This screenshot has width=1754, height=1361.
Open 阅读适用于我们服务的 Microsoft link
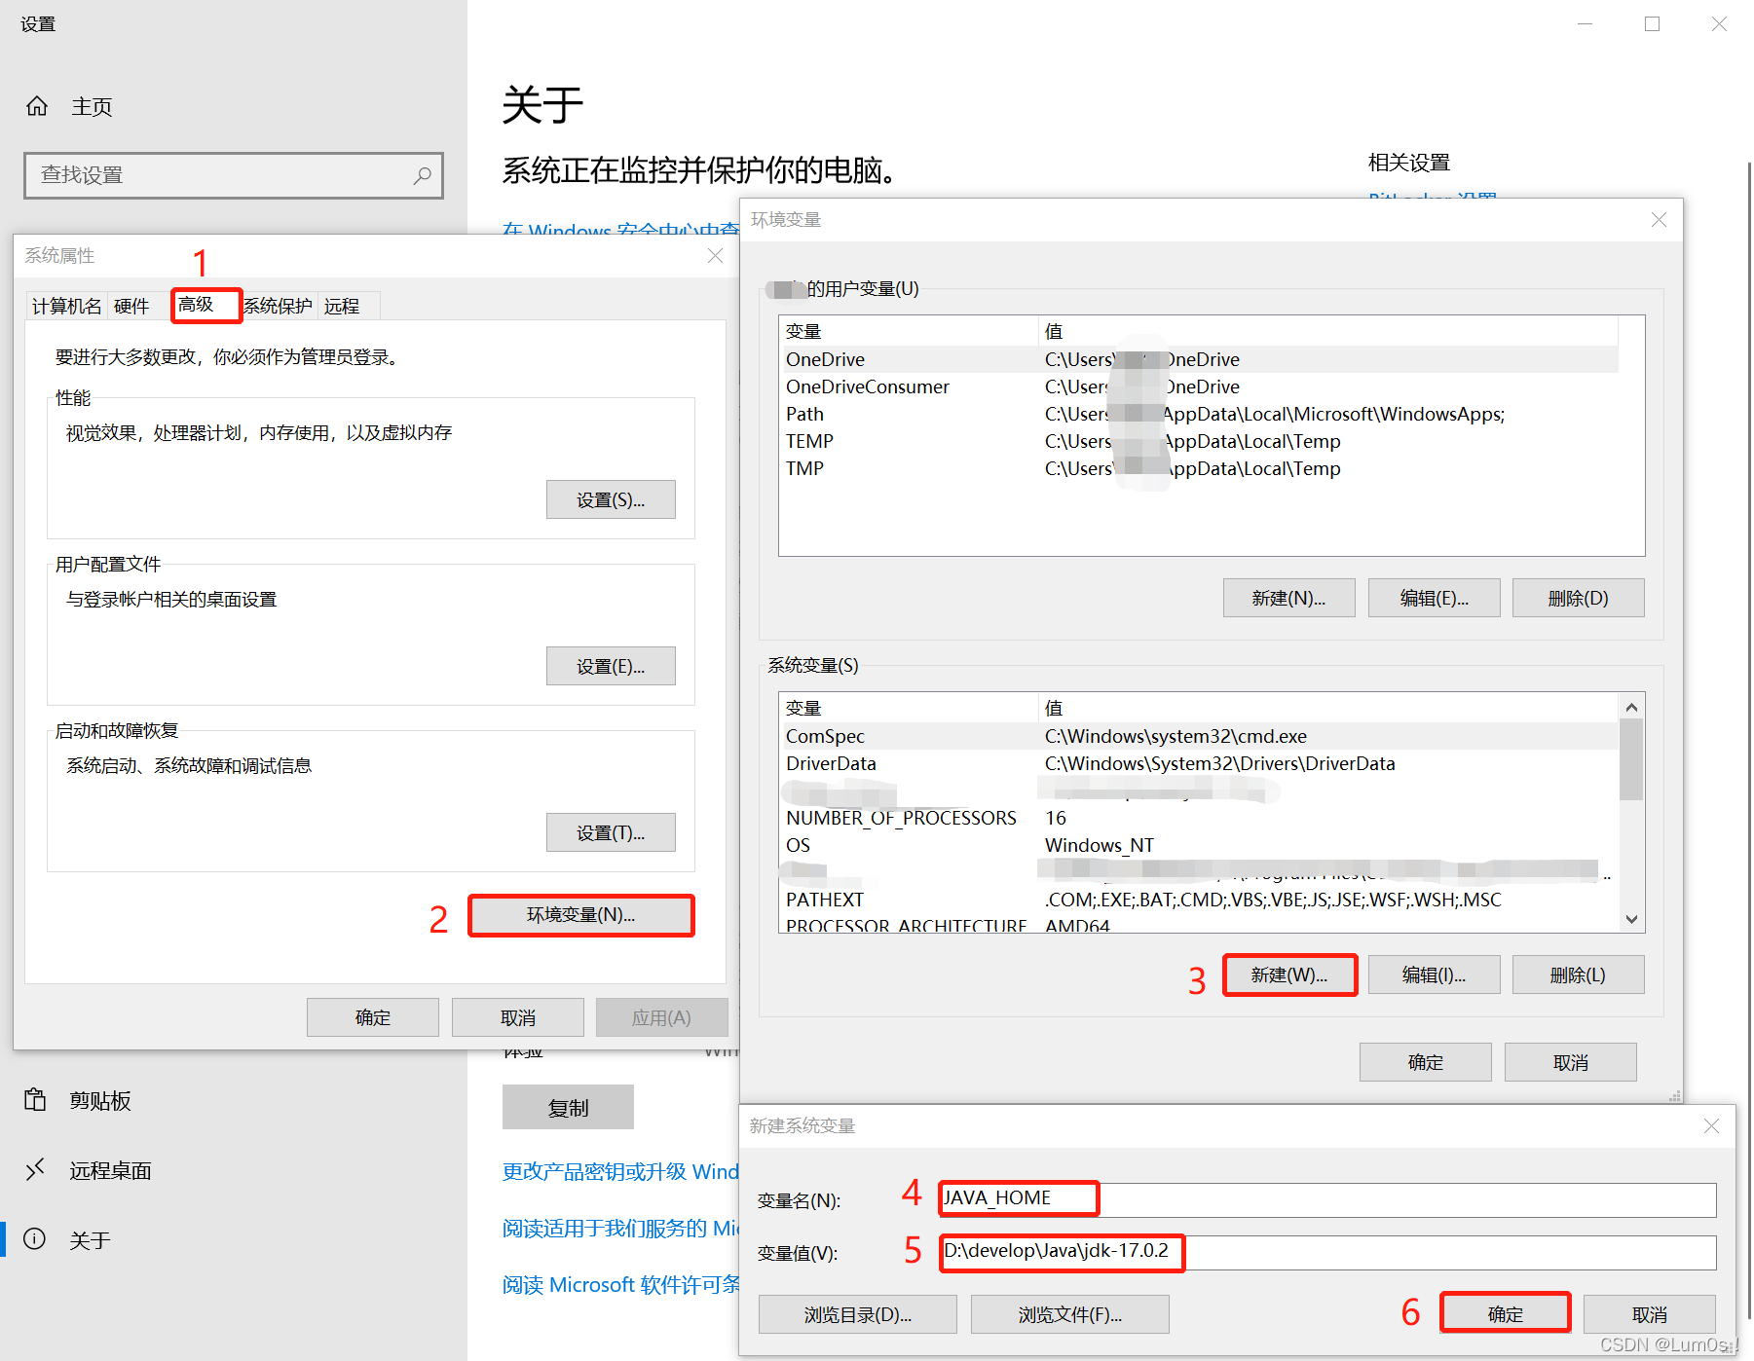pyautogui.click(x=620, y=1228)
